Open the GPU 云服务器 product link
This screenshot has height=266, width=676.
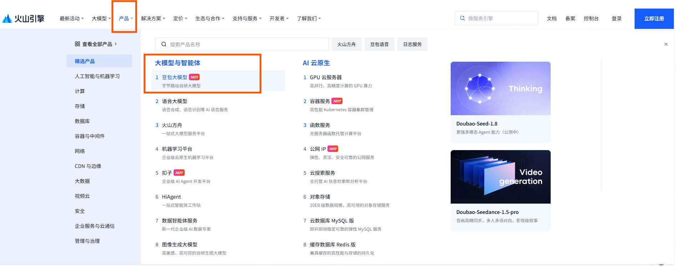point(326,77)
